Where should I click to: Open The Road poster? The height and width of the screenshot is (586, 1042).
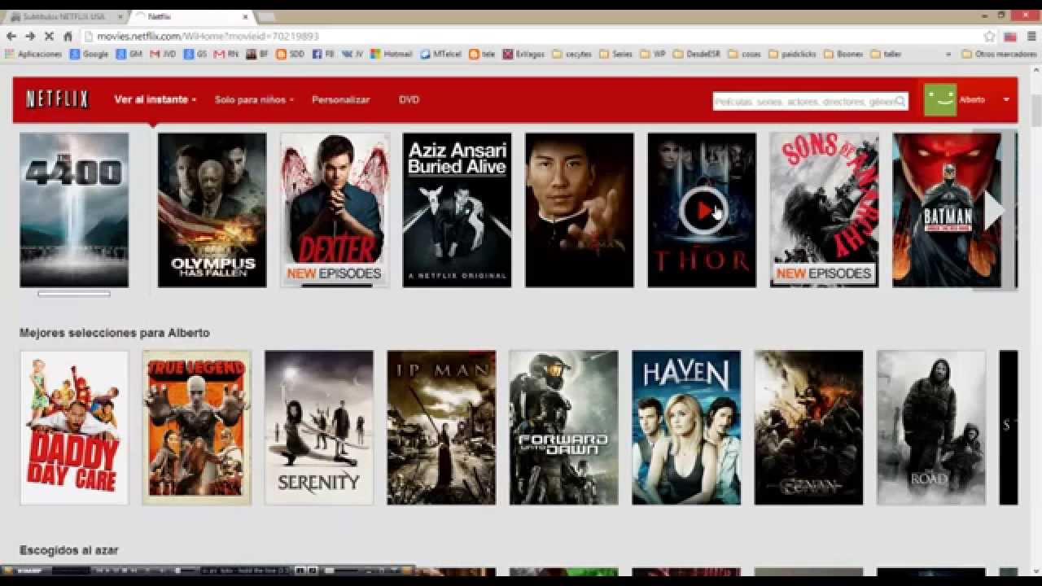(931, 427)
